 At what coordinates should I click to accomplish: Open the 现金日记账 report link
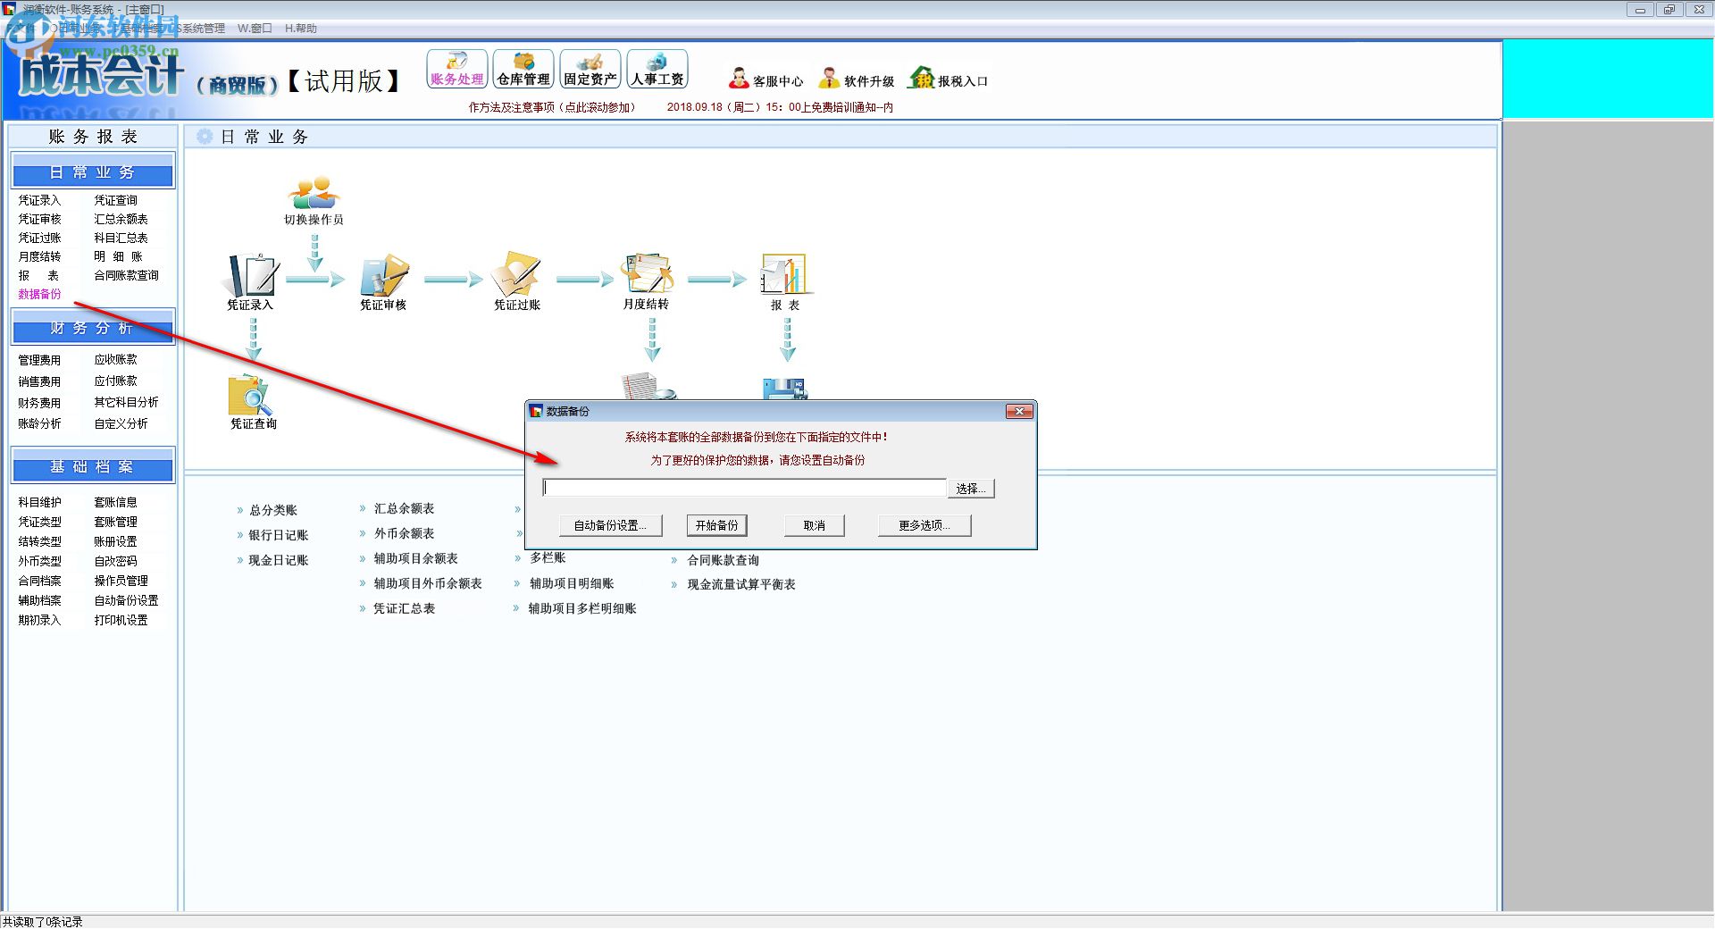(279, 560)
